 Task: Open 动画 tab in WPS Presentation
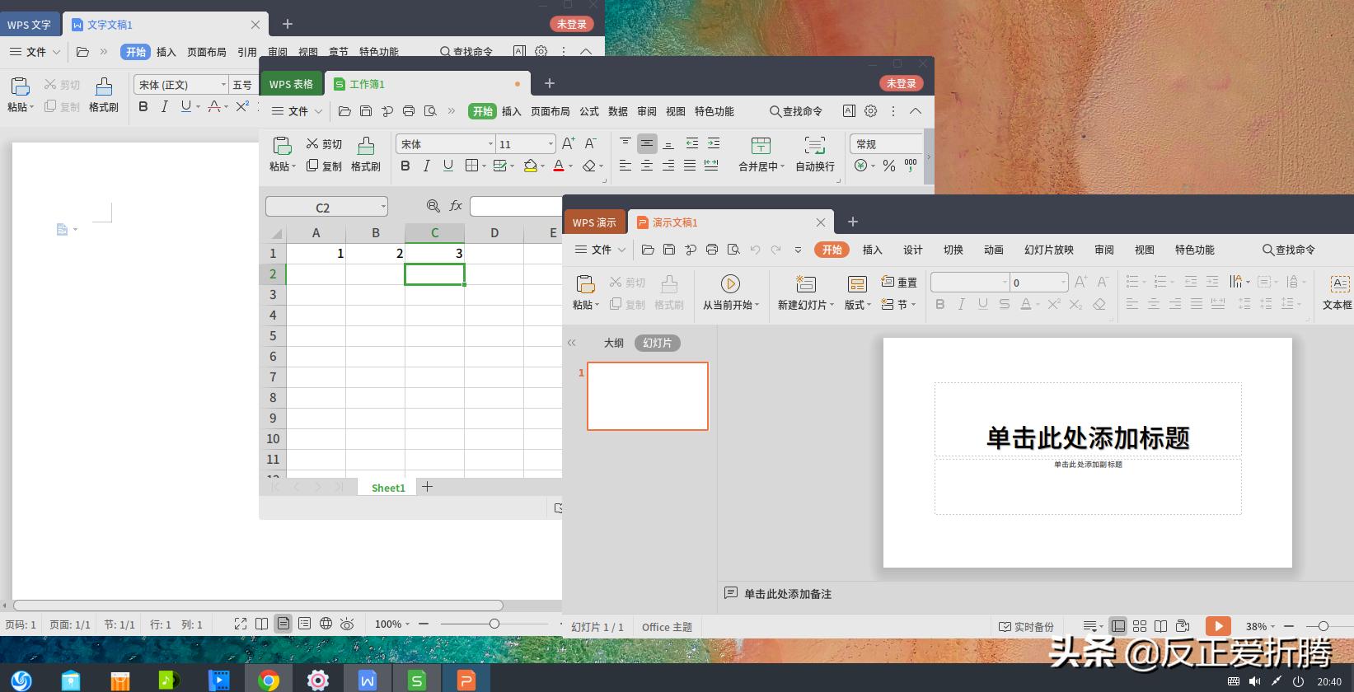tap(994, 250)
